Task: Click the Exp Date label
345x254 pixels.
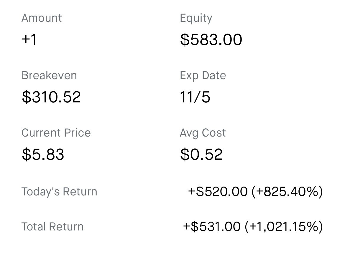Action: tap(203, 76)
